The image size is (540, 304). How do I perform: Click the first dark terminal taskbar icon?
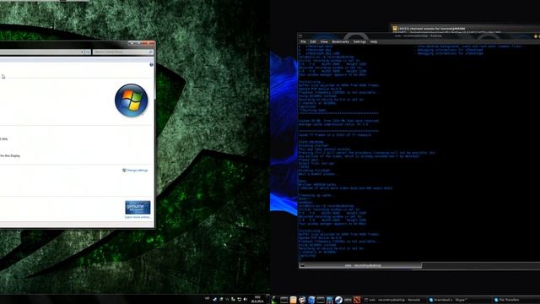pyautogui.click(x=283, y=300)
